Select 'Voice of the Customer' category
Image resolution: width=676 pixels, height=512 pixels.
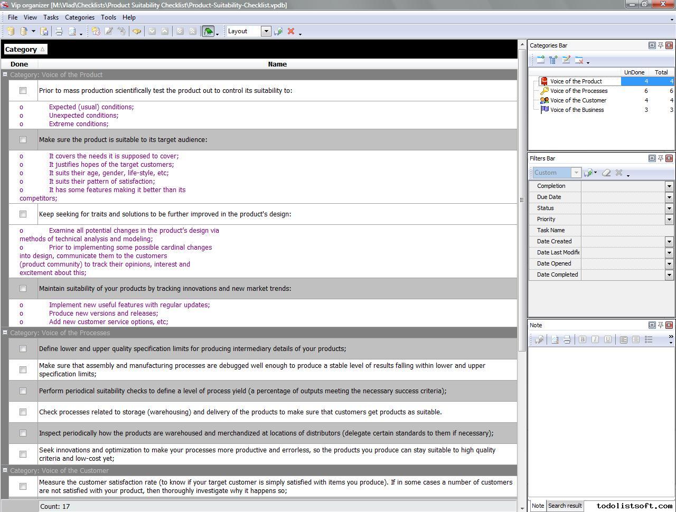coord(578,100)
